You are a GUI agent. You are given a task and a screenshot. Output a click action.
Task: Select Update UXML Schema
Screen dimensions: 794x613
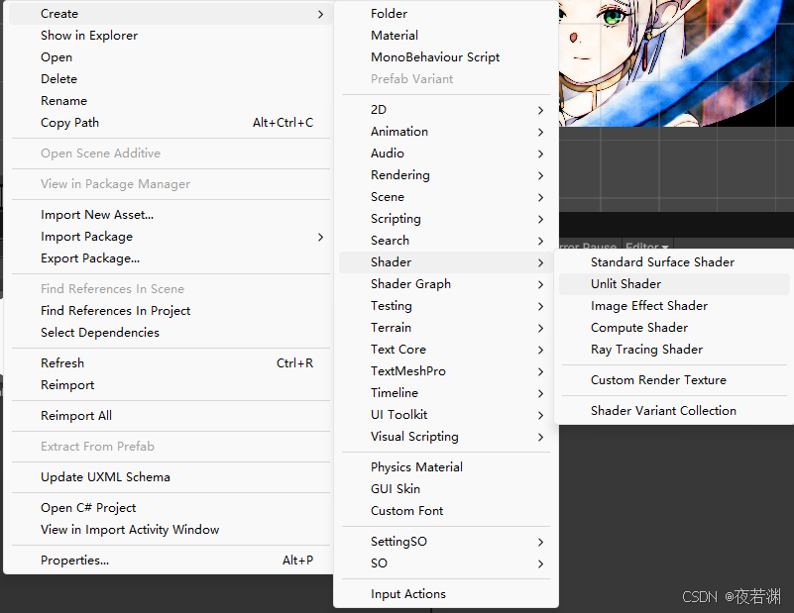click(x=170, y=477)
